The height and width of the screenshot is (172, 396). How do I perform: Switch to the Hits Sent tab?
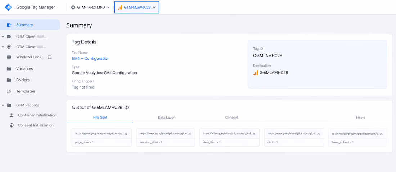(x=100, y=118)
